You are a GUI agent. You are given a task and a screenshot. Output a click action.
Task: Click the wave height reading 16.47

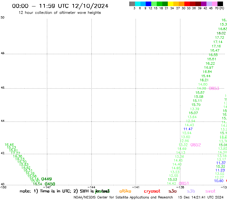pyautogui.click(x=215, y=50)
